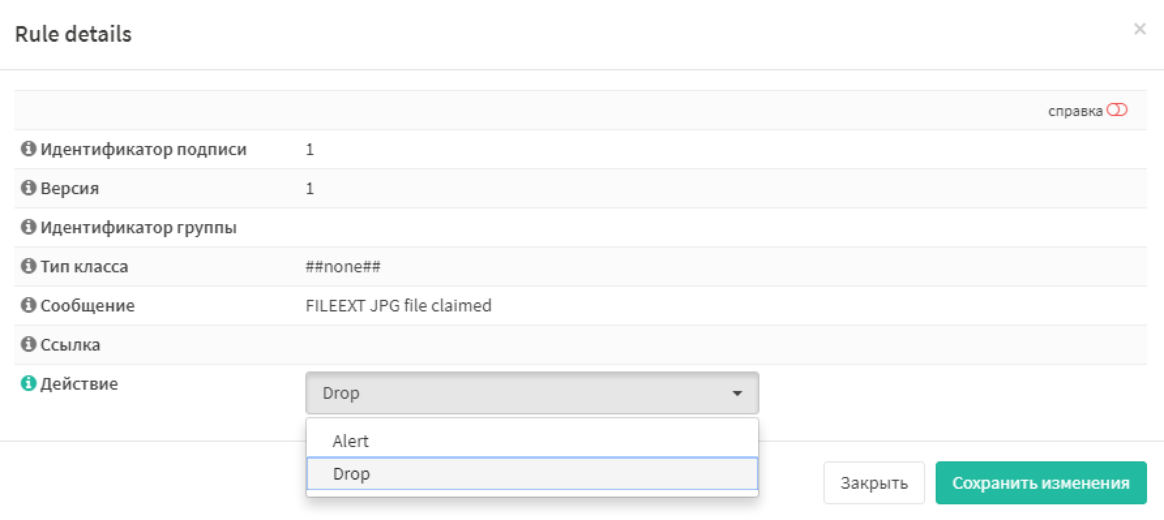The image size is (1164, 520).
Task: Click the Rule details title
Action: pos(73,34)
